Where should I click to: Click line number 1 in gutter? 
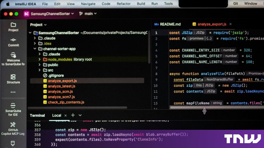[156, 33]
